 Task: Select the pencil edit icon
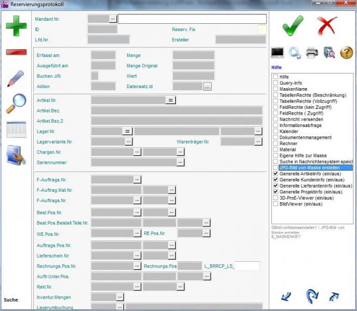pos(16,78)
